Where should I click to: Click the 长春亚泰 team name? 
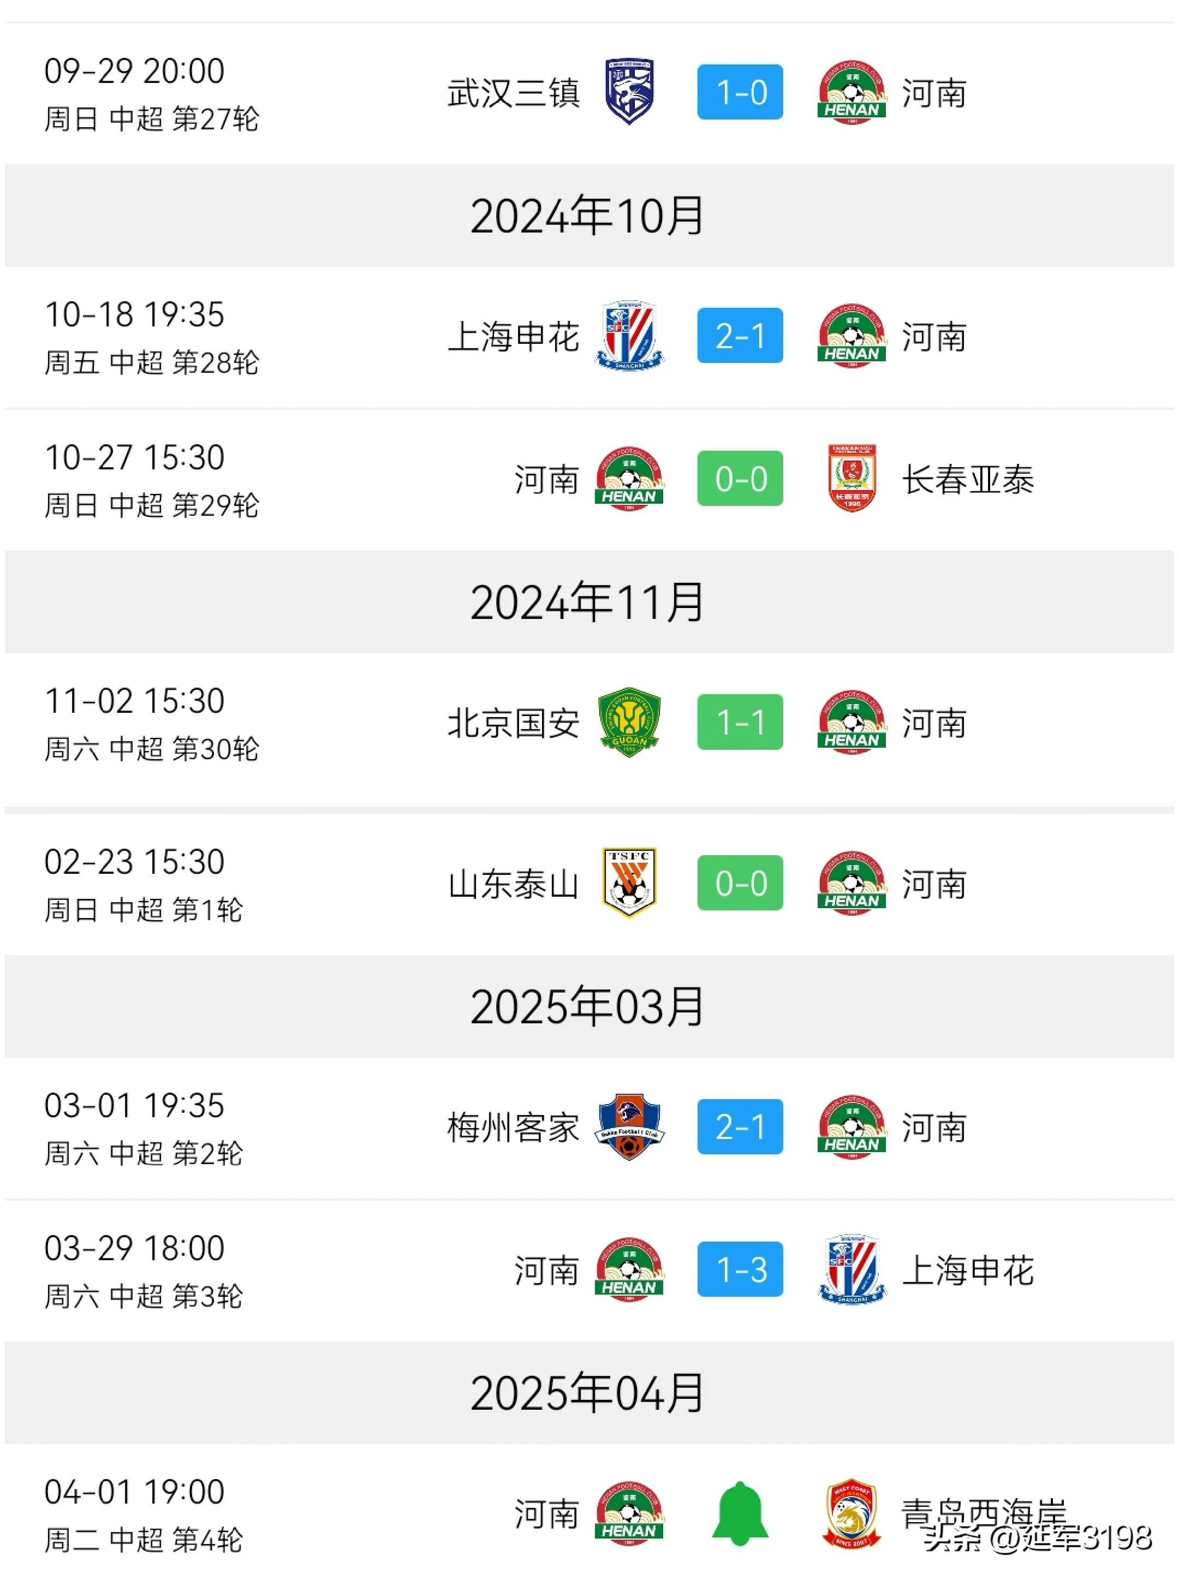coord(968,480)
